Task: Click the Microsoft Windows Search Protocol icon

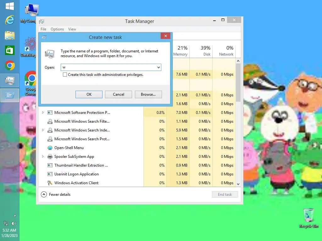Action: 50,139
